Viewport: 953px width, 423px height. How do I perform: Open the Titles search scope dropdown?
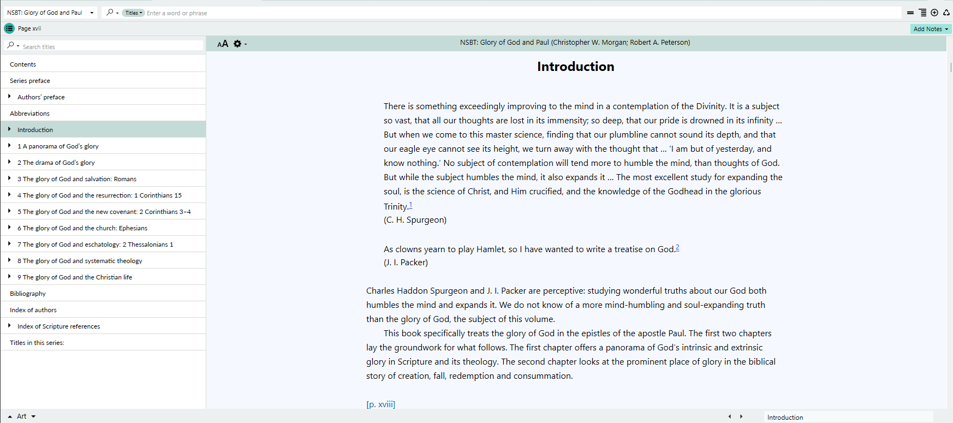[x=133, y=13]
